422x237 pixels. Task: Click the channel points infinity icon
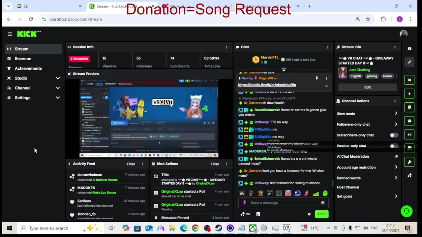pos(245,214)
